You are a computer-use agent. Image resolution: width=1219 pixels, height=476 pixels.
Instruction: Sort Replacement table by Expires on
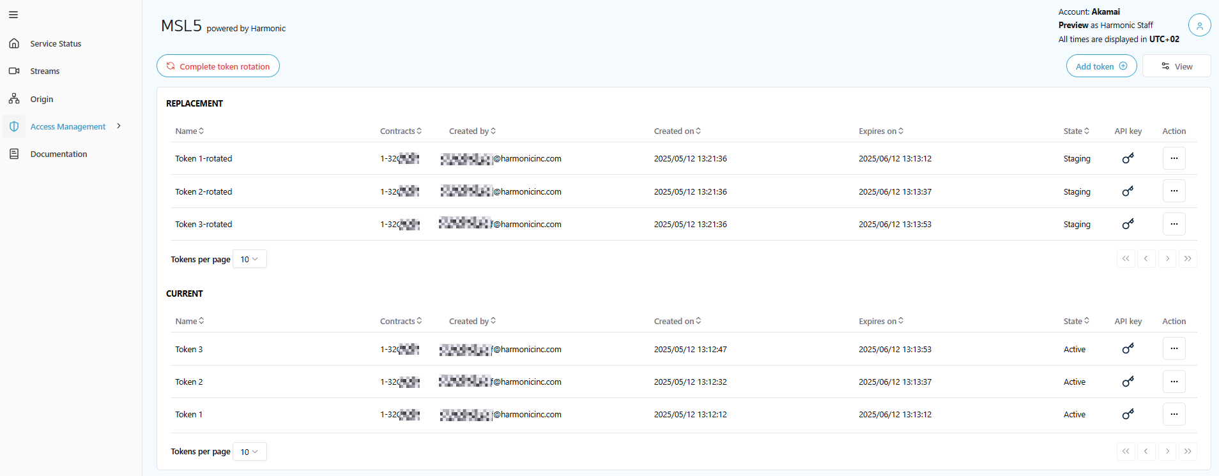[x=880, y=131]
